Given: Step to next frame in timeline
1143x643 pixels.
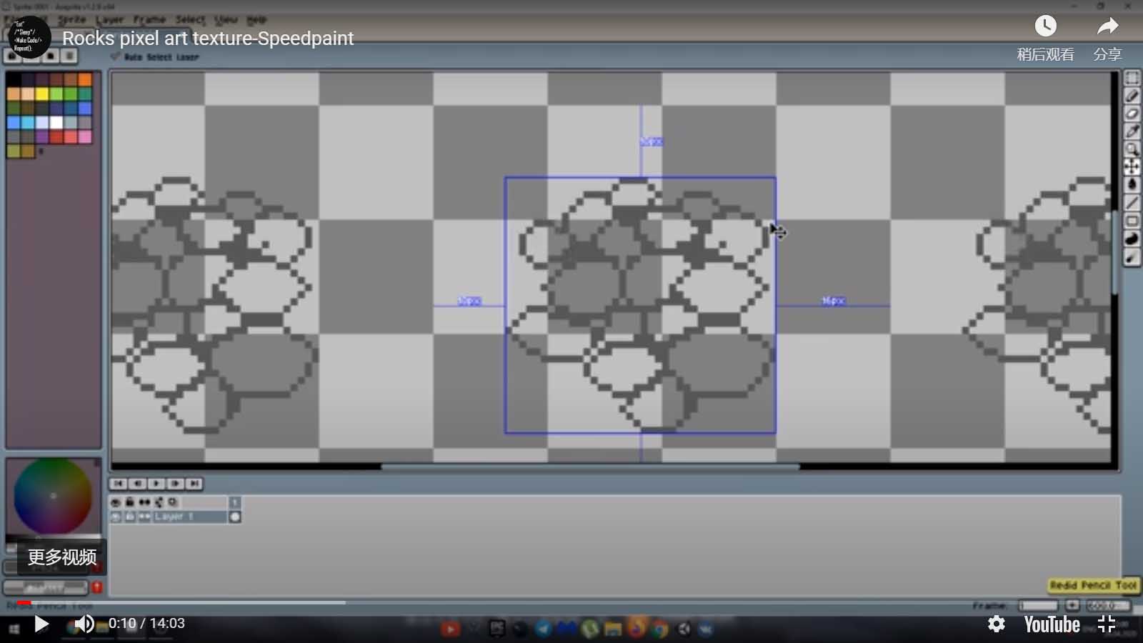Looking at the screenshot, I should [175, 484].
